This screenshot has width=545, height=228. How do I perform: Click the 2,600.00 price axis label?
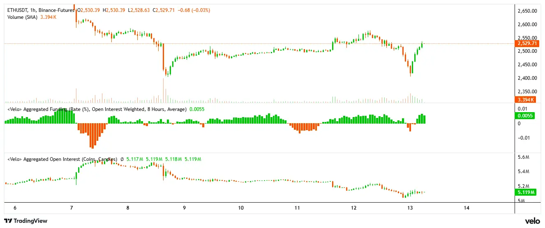pos(528,25)
